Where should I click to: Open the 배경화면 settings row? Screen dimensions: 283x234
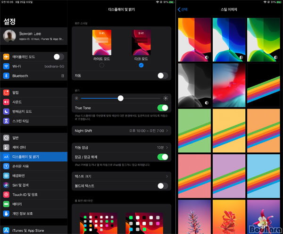34,175
